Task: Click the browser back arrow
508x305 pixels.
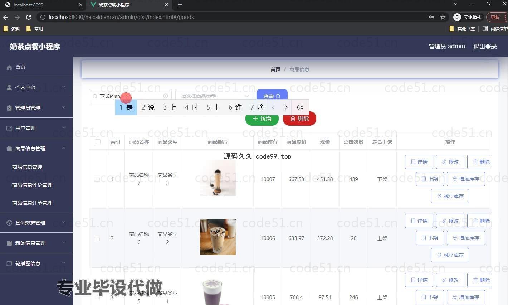Action: coord(6,17)
